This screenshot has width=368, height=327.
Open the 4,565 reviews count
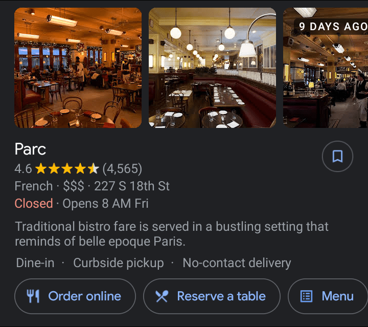(122, 169)
